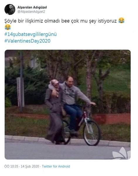Click the word ilişkimiz in the tweet
The width and height of the screenshot is (138, 176).
click(34, 21)
